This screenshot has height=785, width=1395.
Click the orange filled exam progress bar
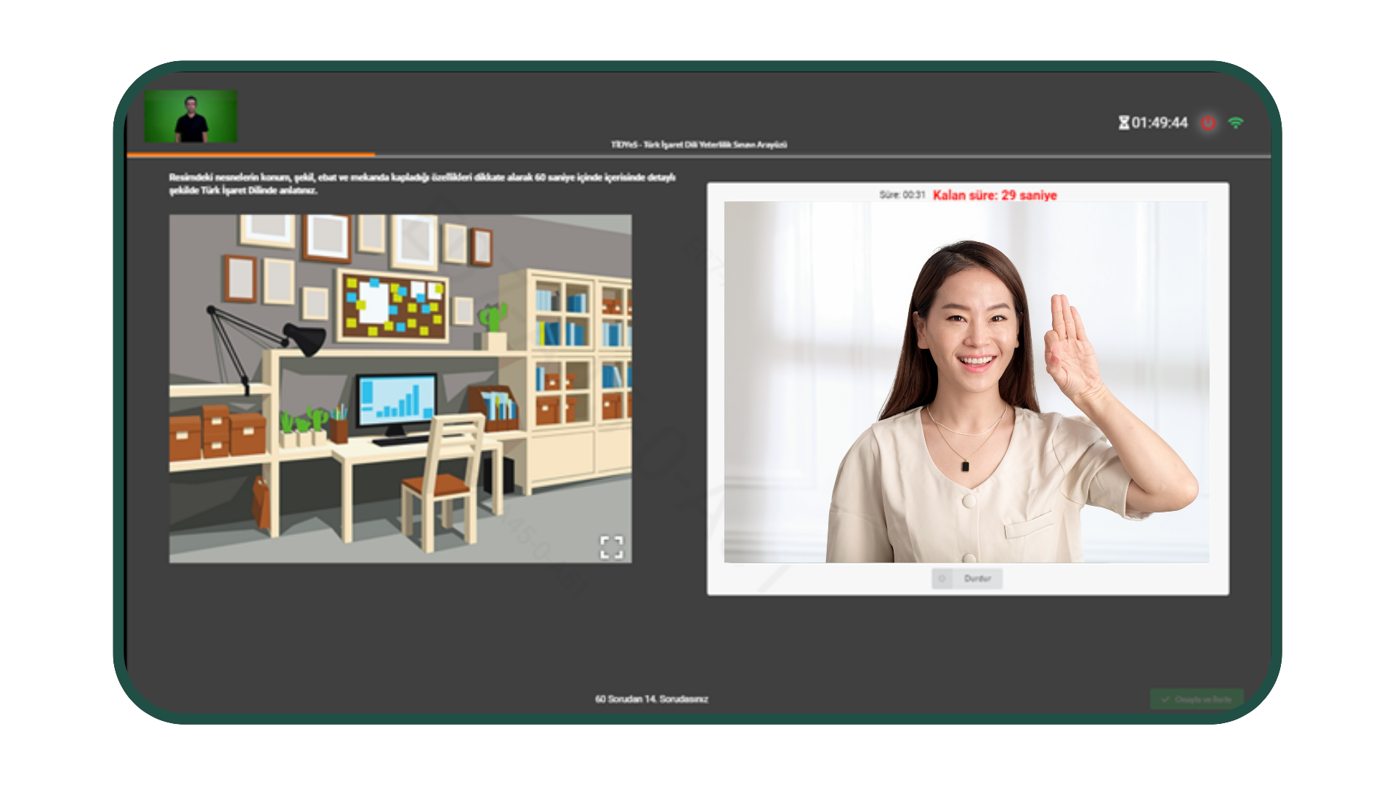tap(251, 155)
